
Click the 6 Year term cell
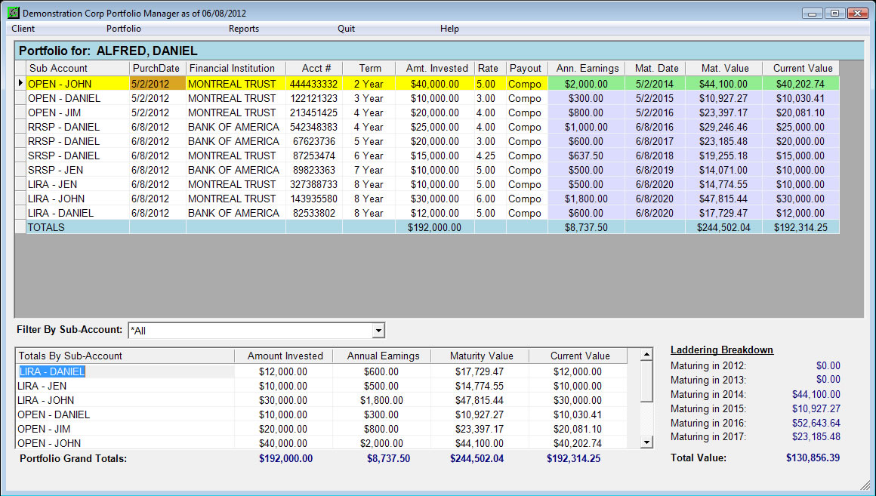tap(369, 156)
